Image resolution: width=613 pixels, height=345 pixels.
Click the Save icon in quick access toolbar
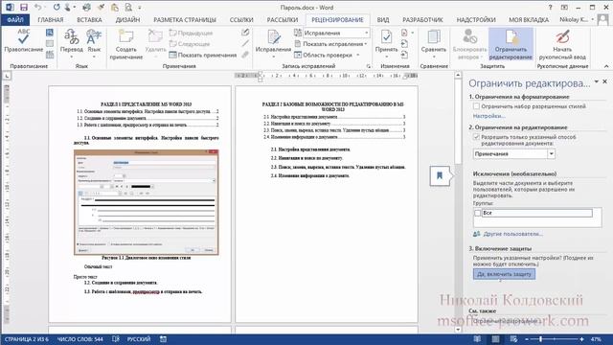pyautogui.click(x=24, y=8)
